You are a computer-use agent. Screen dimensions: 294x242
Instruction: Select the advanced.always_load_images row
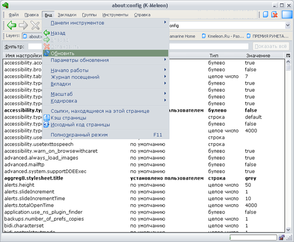pyautogui.click(x=144, y=157)
